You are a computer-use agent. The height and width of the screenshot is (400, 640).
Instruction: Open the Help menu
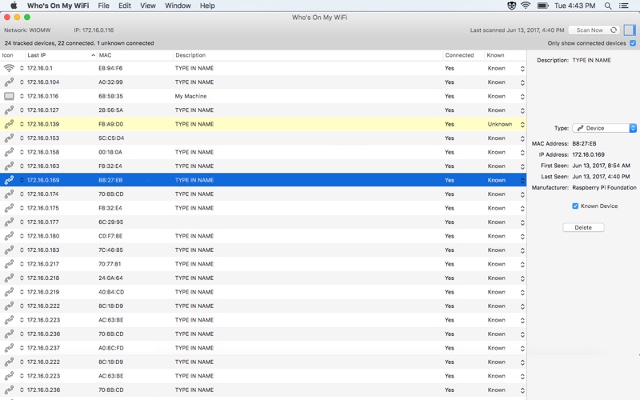click(x=207, y=6)
